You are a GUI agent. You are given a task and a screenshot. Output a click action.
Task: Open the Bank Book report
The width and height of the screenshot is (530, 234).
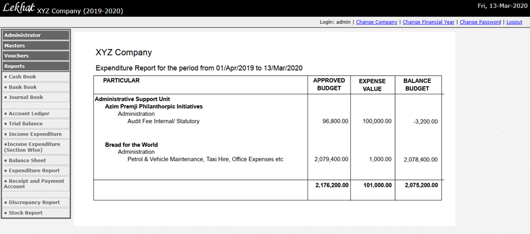point(36,87)
